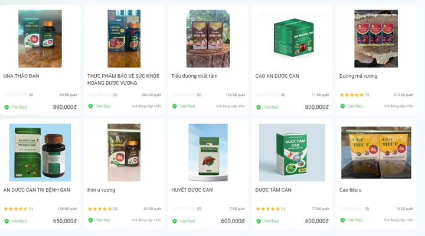
Task: Click the empty star rating of HUYẾT DƯỢC CAN
Action: (x=184, y=209)
